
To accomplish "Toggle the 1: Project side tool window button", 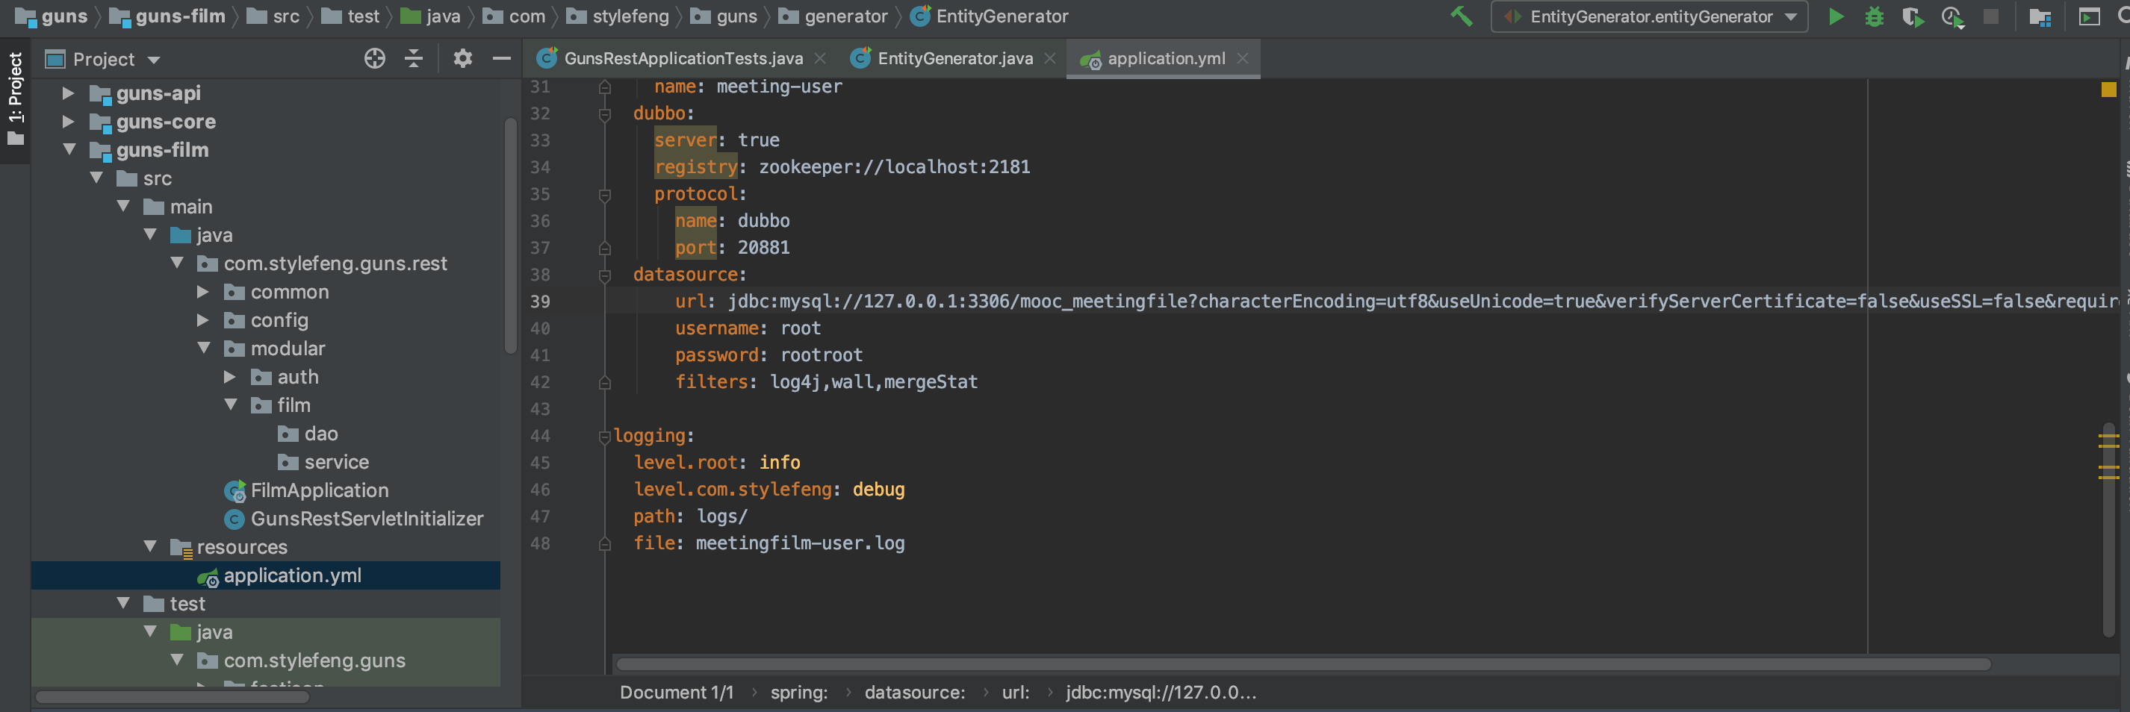I will [x=15, y=99].
